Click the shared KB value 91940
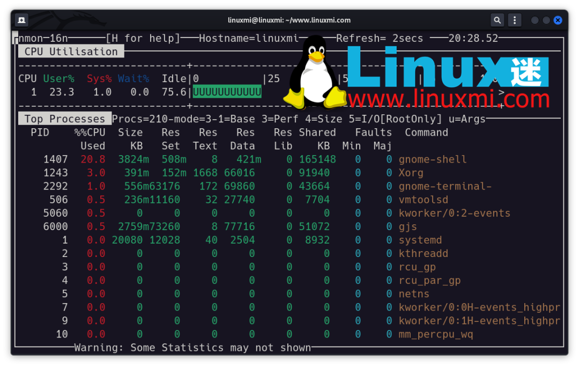 [314, 173]
